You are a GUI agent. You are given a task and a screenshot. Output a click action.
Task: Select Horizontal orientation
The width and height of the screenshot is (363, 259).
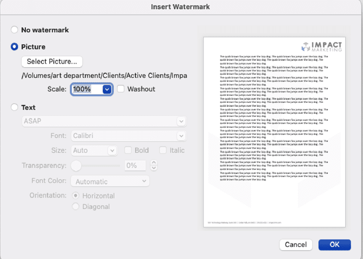tap(76, 196)
